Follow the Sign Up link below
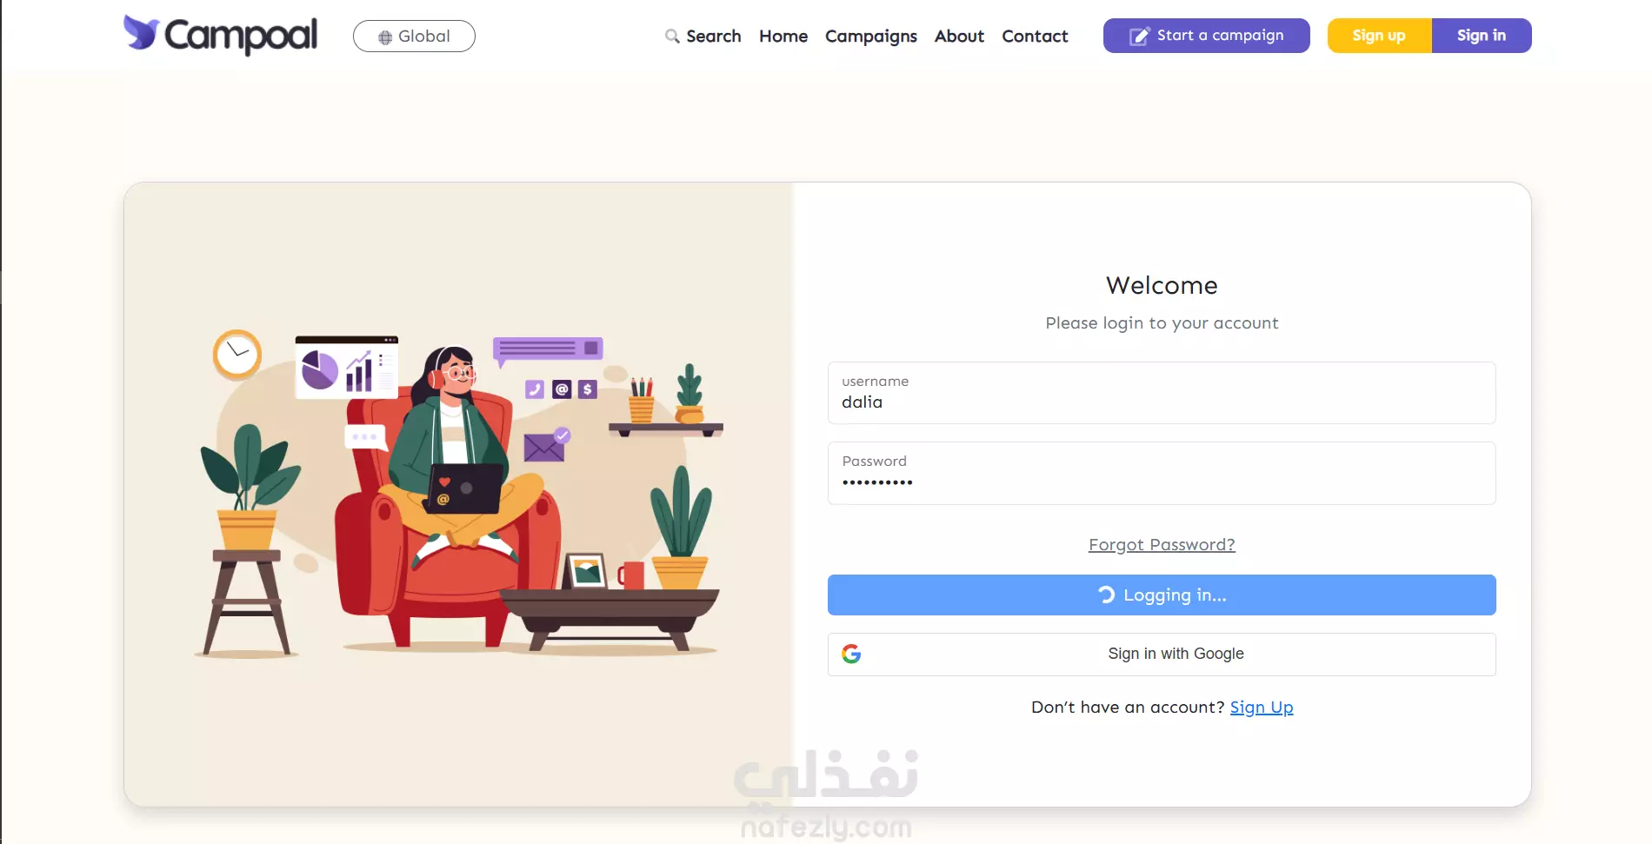This screenshot has width=1652, height=844. [1262, 708]
